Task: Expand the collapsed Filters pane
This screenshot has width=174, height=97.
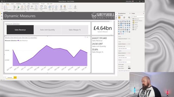Action: pos(116,13)
